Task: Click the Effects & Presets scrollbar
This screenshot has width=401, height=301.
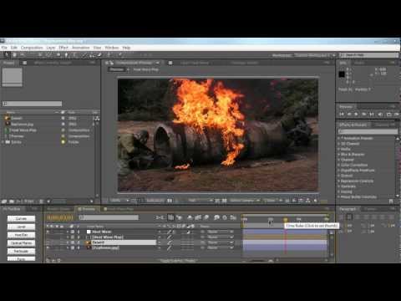Action: coord(398,166)
